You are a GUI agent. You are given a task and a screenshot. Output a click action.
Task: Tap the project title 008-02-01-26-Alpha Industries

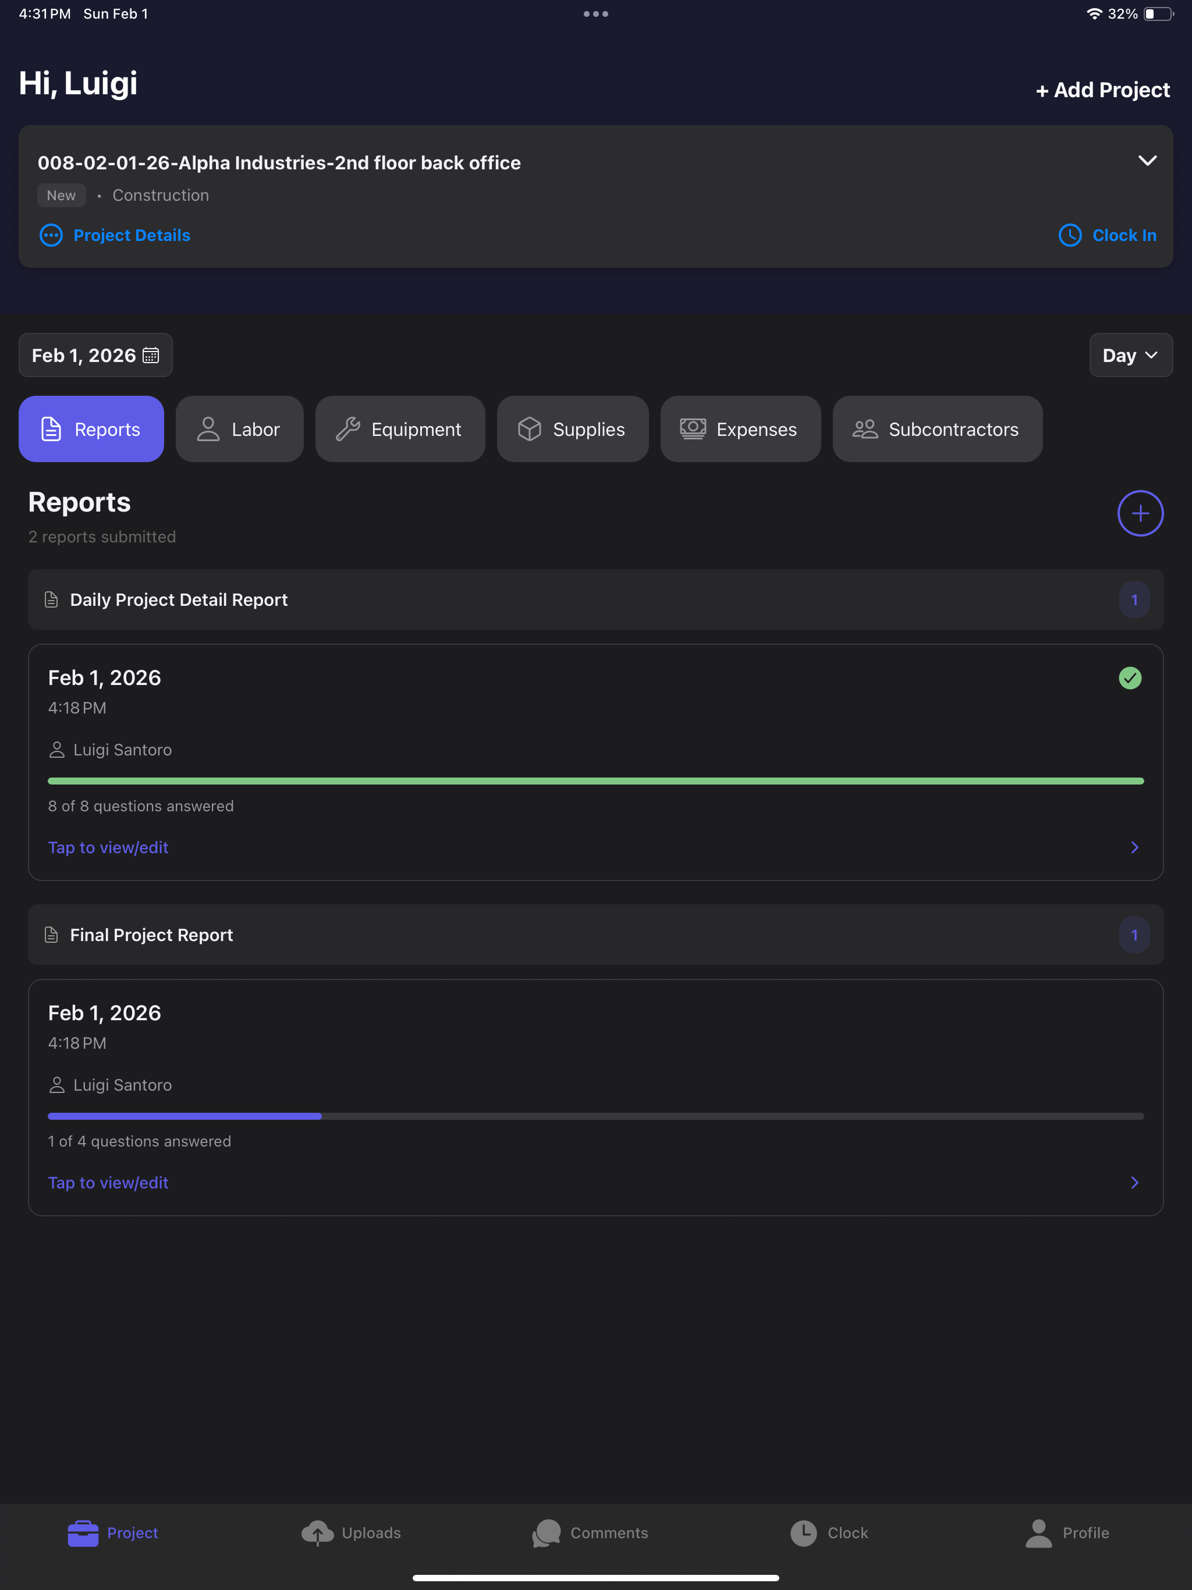279,162
